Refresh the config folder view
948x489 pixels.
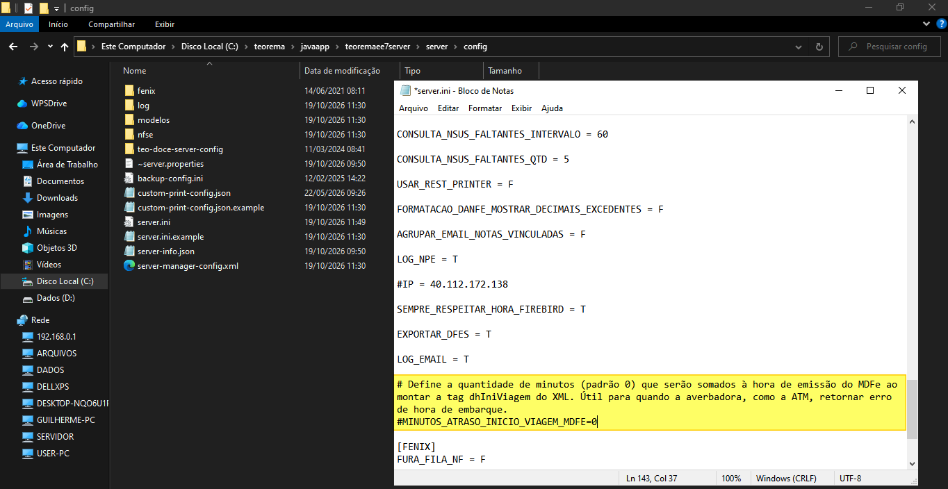pos(820,47)
